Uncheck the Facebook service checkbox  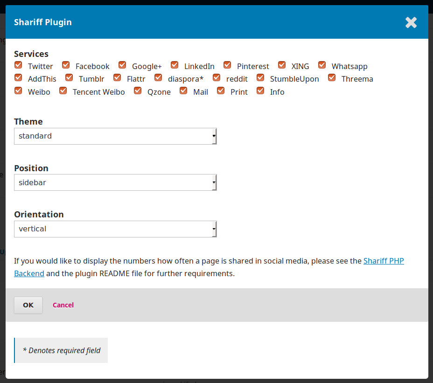(x=66, y=65)
